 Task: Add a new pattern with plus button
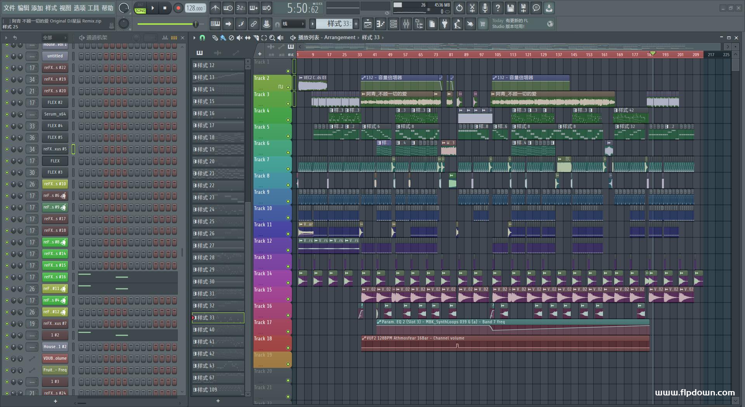click(x=356, y=24)
